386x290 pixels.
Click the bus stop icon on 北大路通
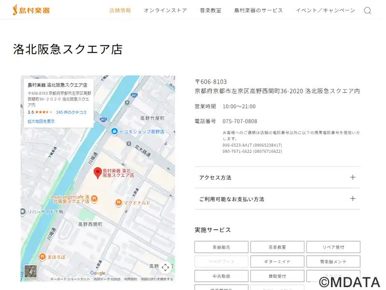(x=129, y=143)
